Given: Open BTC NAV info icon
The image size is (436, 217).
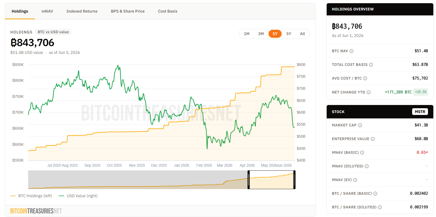Looking at the screenshot, I should point(352,51).
